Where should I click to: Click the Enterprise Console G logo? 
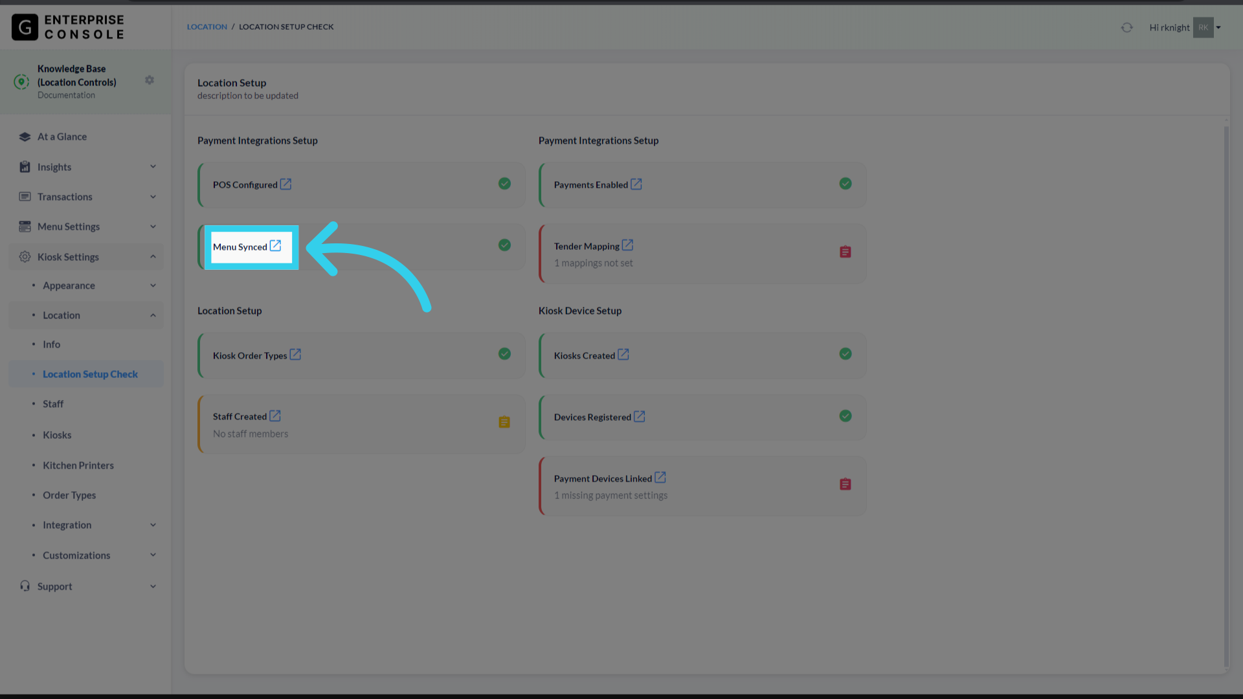coord(25,27)
